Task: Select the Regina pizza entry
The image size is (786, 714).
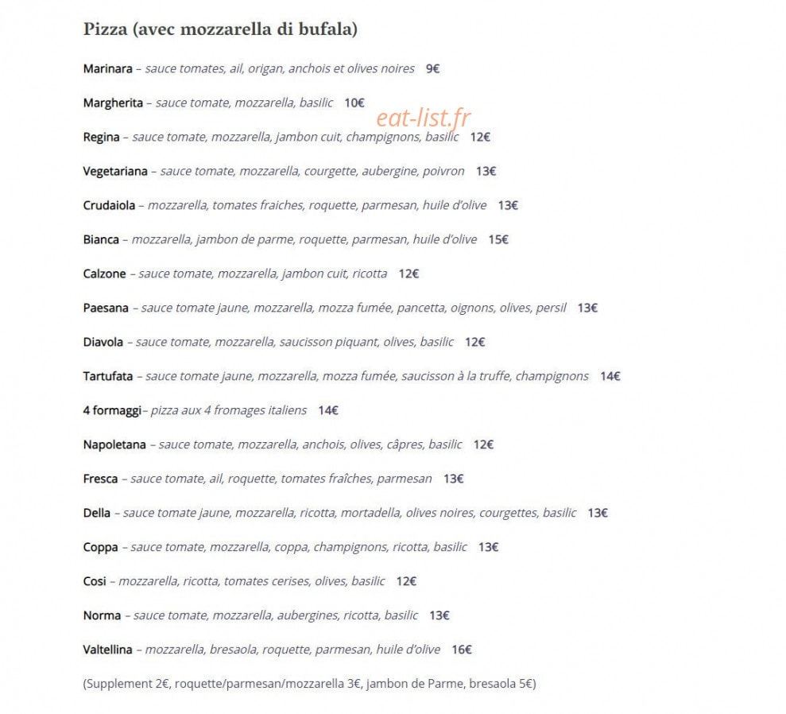Action: click(286, 138)
